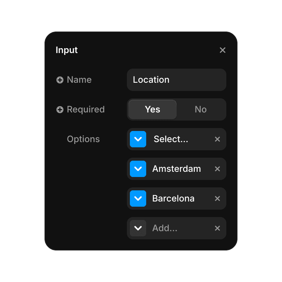Set Required to Yes
The width and height of the screenshot is (282, 282).
click(153, 109)
